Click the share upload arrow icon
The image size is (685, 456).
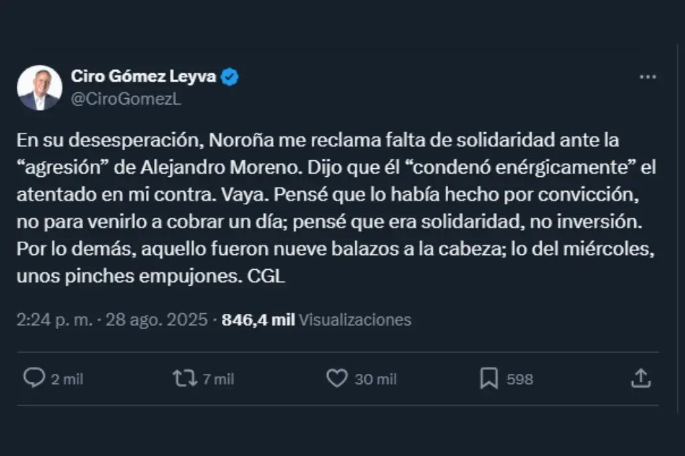click(640, 379)
